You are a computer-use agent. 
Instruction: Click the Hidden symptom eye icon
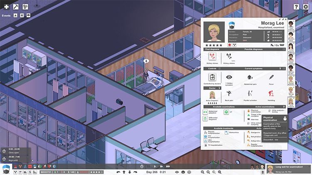(229, 77)
